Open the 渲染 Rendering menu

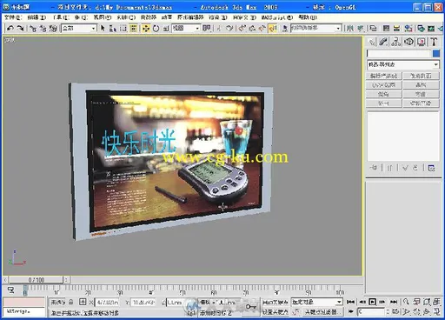[217, 17]
